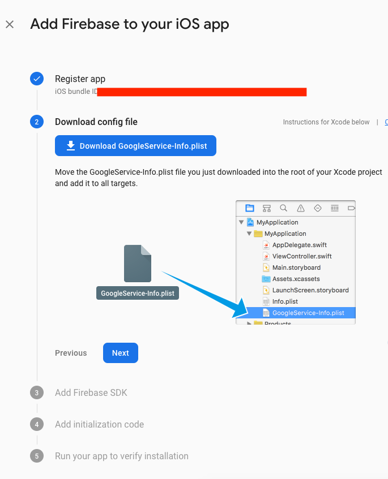This screenshot has width=388, height=479.
Task: Collapse the MyApplication folder disclosure triangle
Action: 249,234
